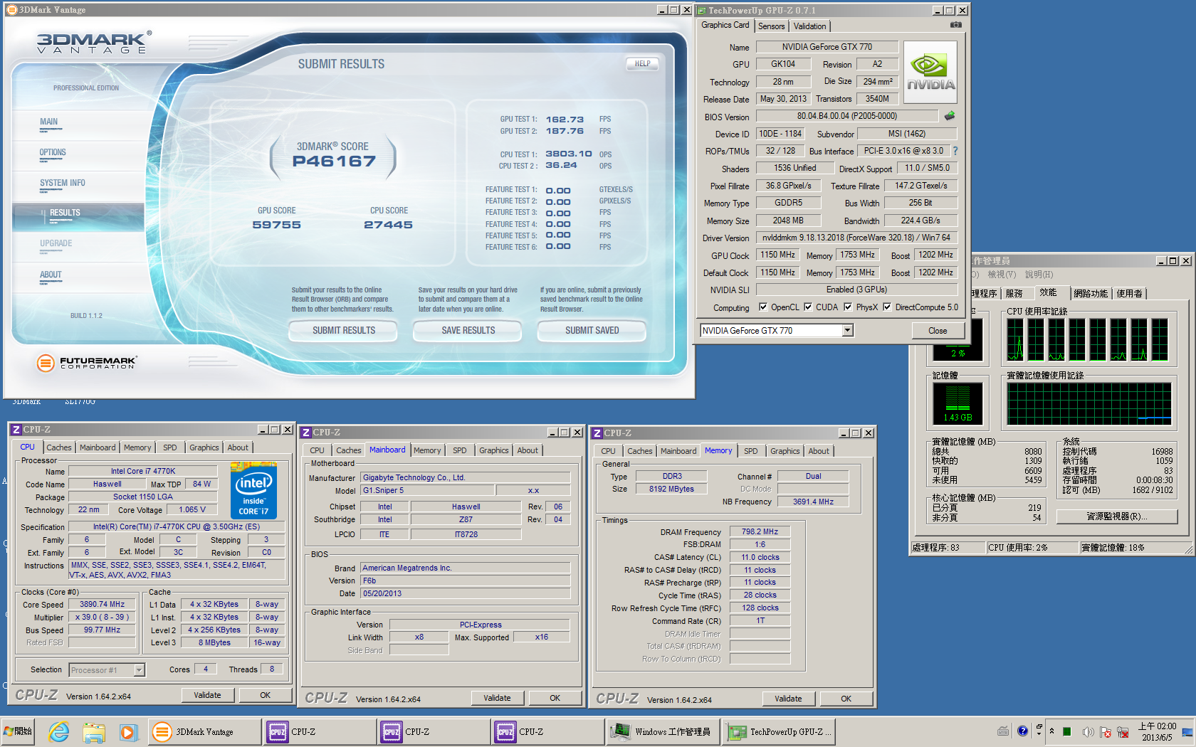
Task: Switch to 3DMark Vantage taskbar button
Action: point(205,731)
